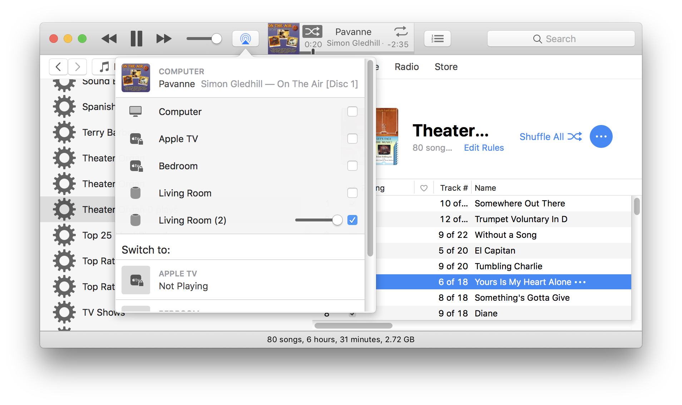Screen dimensions: 682x405
Task: Click the Apple TV device icon
Action: tap(136, 139)
